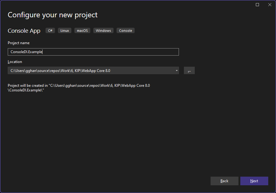Image resolution: width=276 pixels, height=193 pixels.
Task: Continue with the Next button
Action: [x=254, y=181]
